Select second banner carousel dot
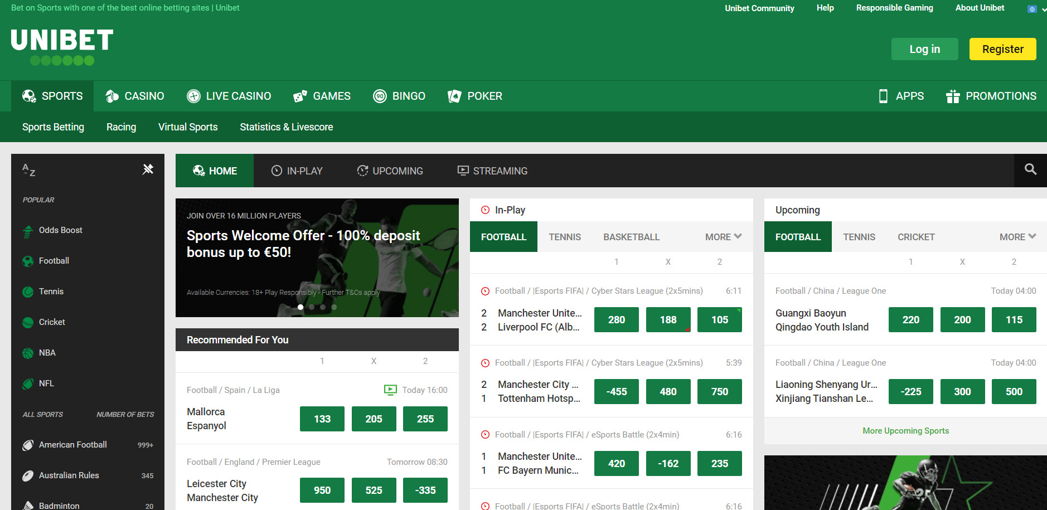The height and width of the screenshot is (510, 1047). click(x=312, y=307)
